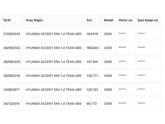Screen dimensions: 165x124
Task: Click the Km column header
Action: [89, 20]
